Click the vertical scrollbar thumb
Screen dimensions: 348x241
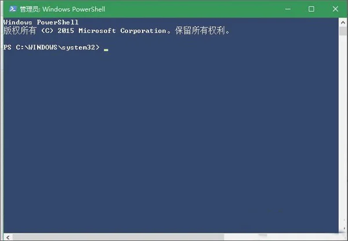click(343, 31)
